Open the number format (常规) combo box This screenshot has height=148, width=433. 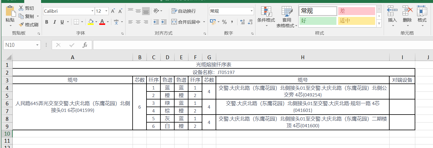pos(231,11)
